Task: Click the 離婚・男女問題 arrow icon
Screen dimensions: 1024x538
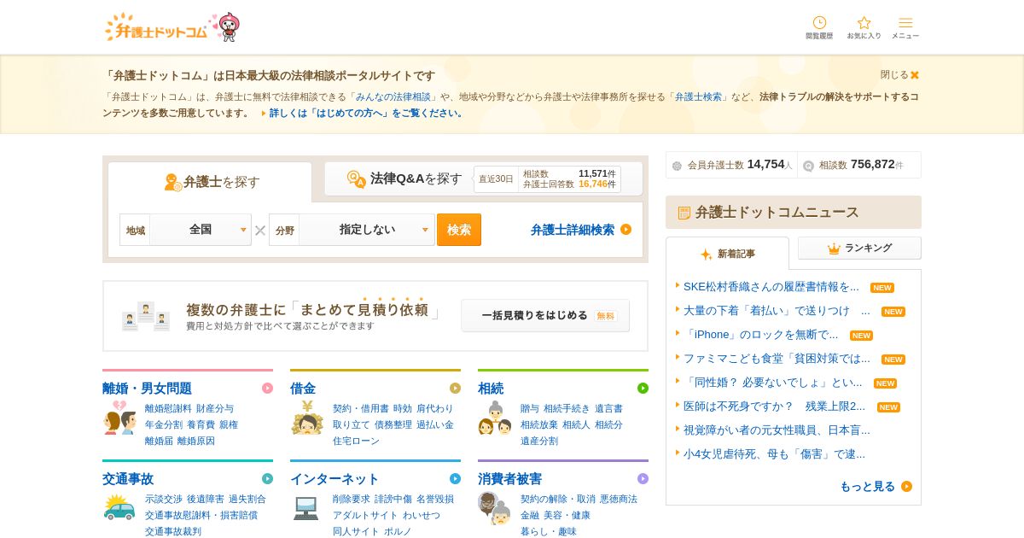Action: 267,389
